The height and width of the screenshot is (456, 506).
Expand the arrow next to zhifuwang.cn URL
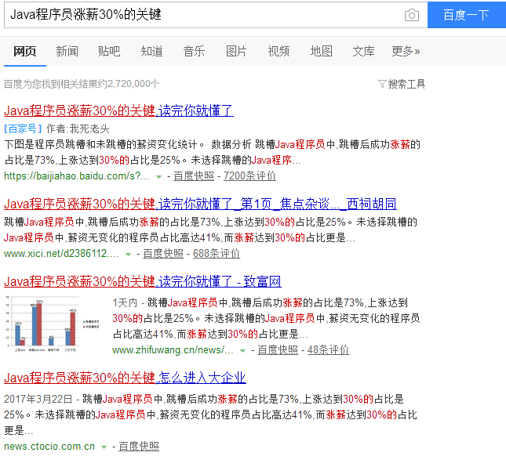(242, 351)
